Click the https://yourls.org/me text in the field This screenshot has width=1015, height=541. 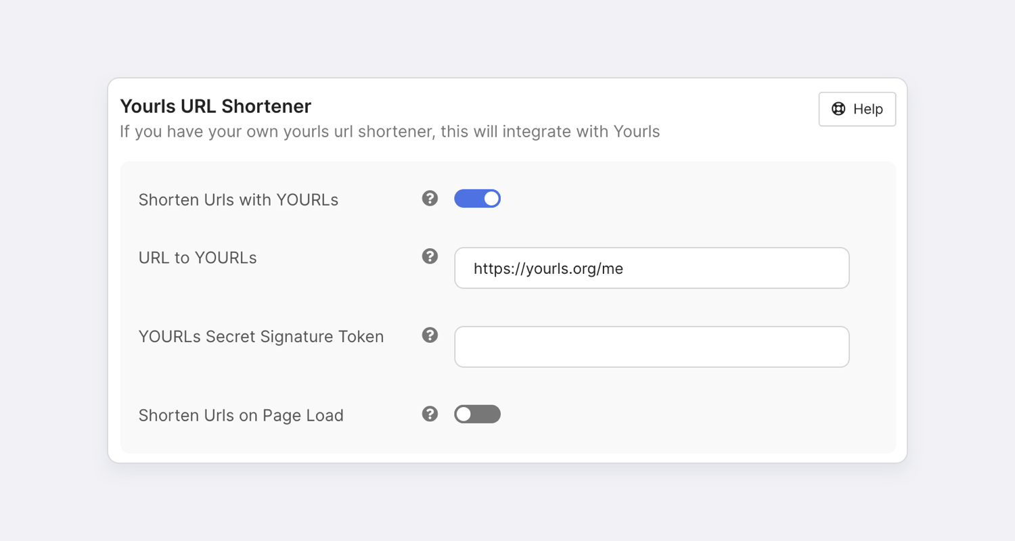pos(548,268)
